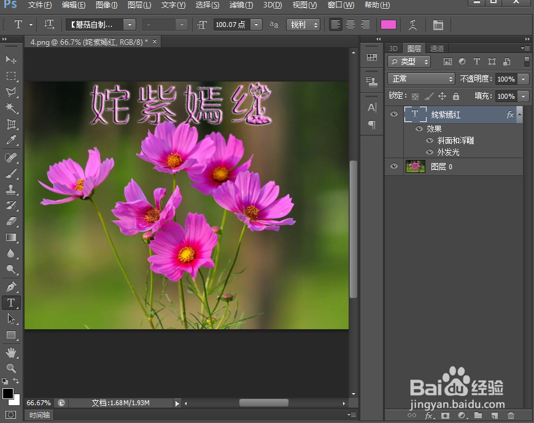
Task: Click the pink text color swatch
Action: pos(389,25)
